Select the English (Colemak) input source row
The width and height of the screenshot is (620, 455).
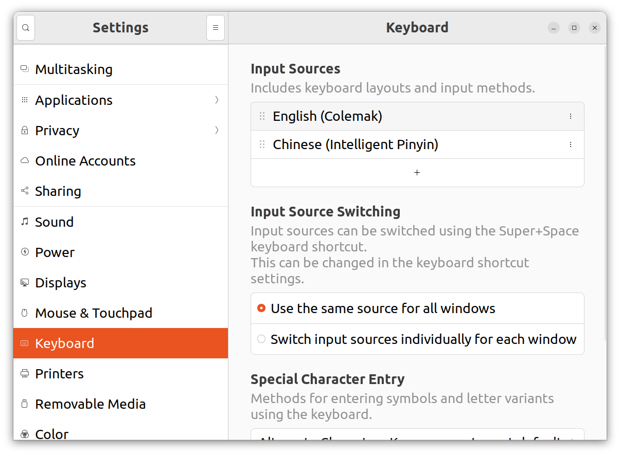417,116
